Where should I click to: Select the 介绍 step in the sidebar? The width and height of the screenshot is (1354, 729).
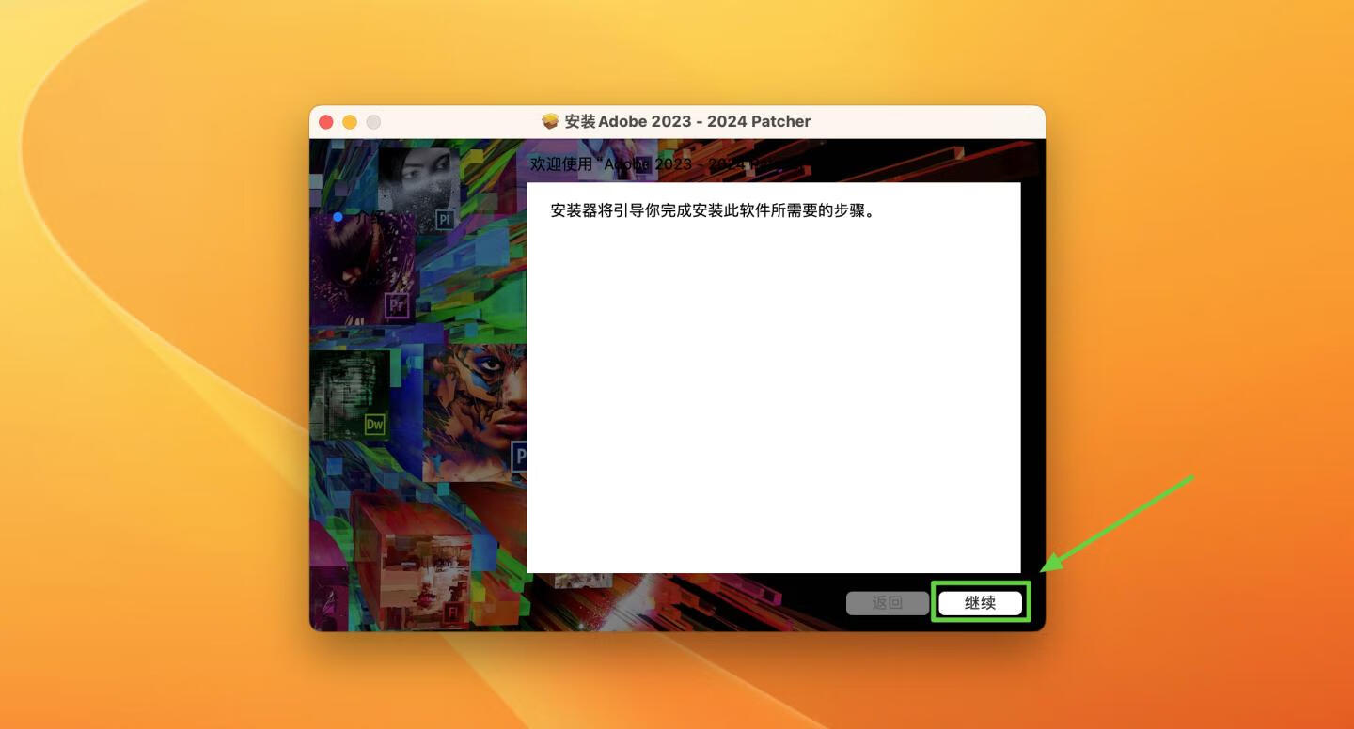point(367,216)
